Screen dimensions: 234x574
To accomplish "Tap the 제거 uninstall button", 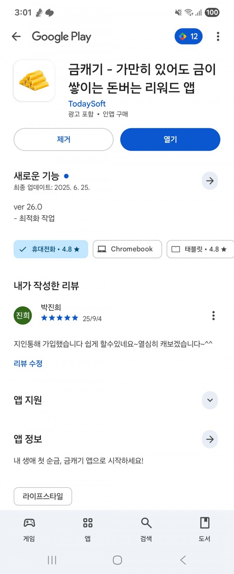I will click(x=64, y=139).
